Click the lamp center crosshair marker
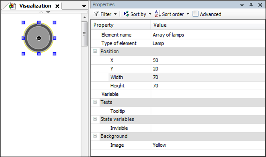This screenshot has width=266, height=157. point(39,38)
